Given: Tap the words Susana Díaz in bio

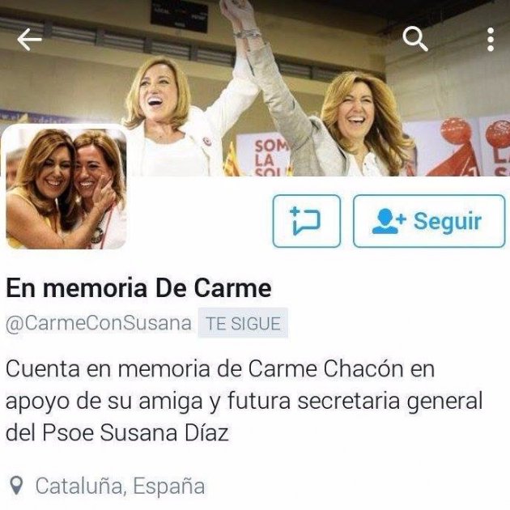Looking at the screenshot, I should 164,433.
